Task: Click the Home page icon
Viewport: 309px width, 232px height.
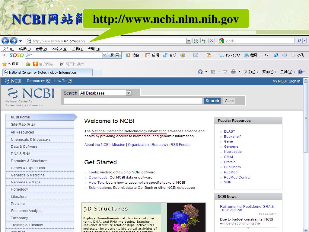Action: click(x=200, y=72)
